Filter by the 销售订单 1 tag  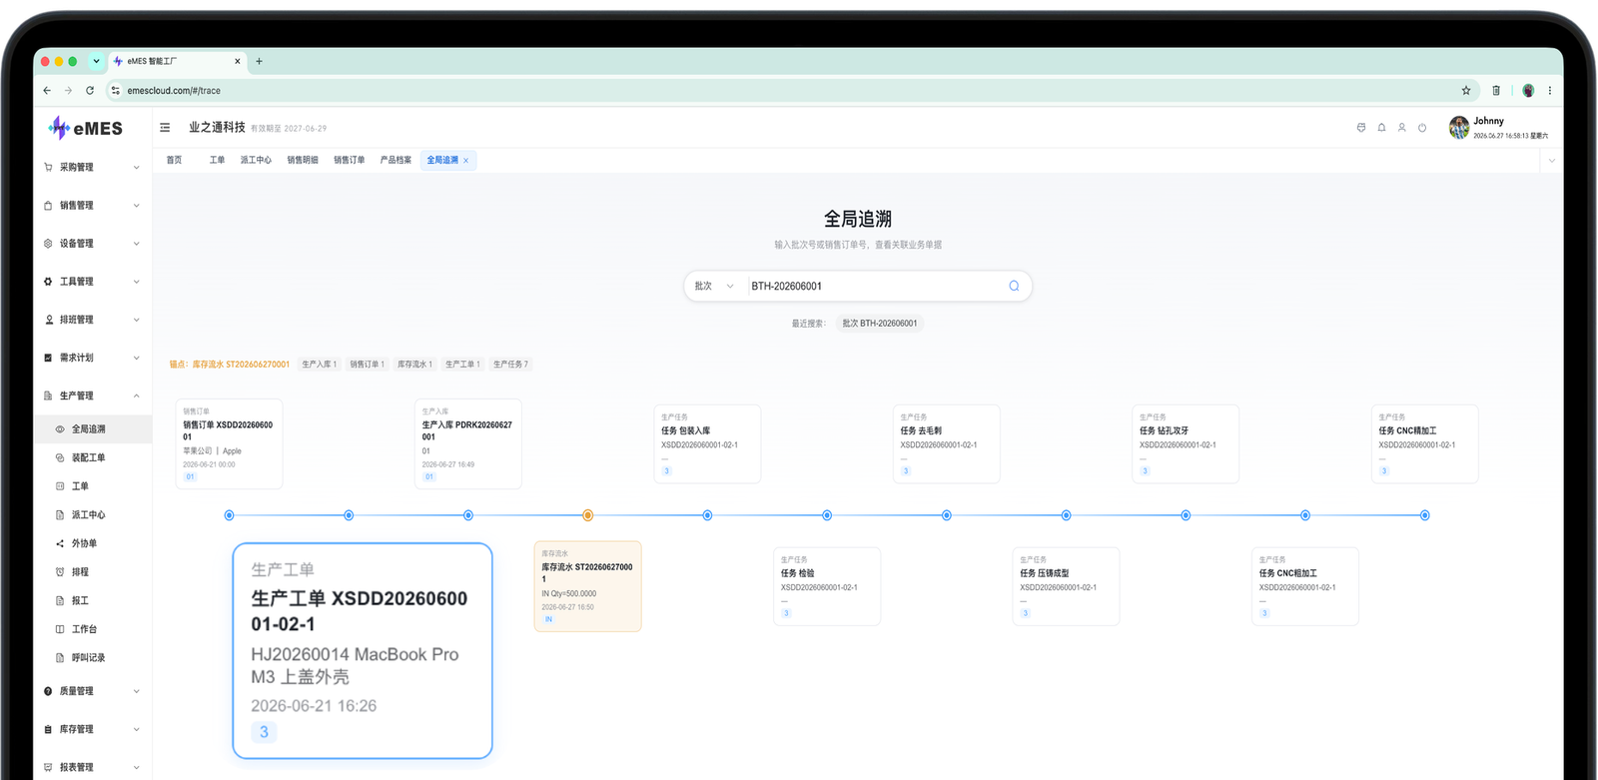click(367, 365)
